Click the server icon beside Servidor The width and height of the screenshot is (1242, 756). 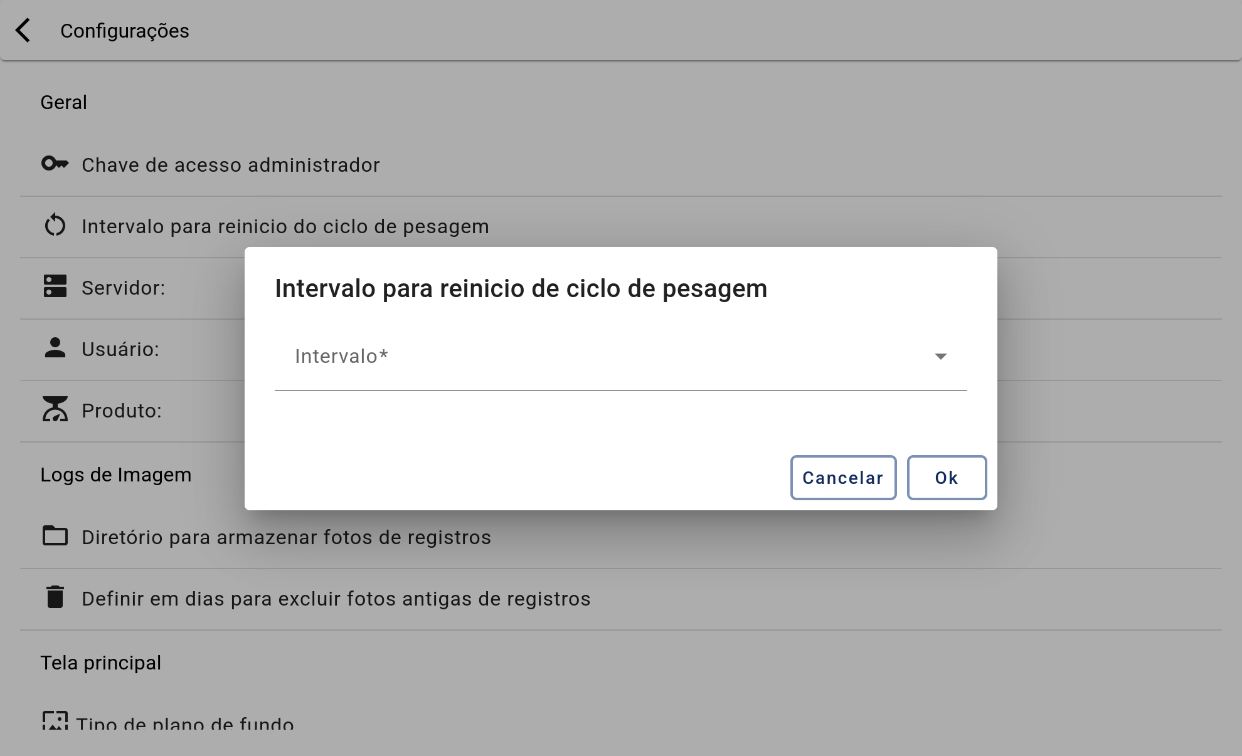pyautogui.click(x=55, y=286)
